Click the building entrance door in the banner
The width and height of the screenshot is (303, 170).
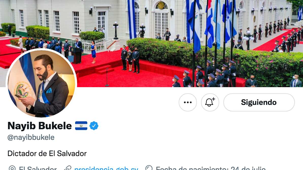(x=161, y=24)
